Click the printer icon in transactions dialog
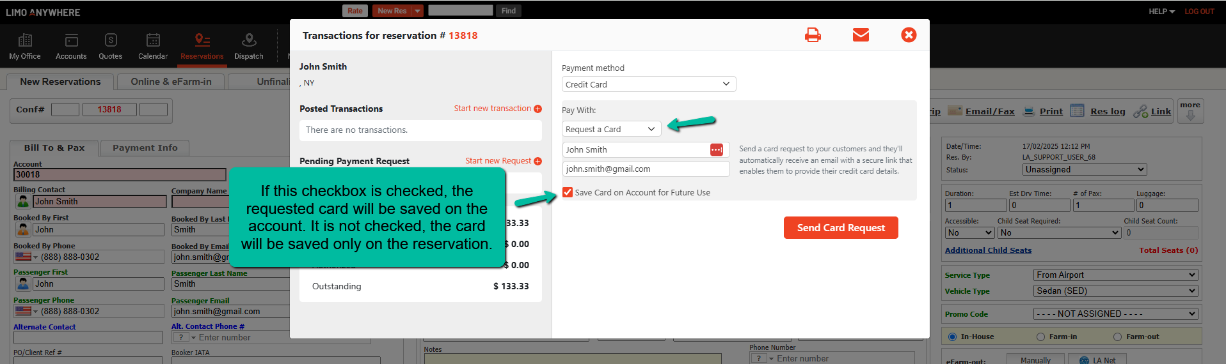The height and width of the screenshot is (364, 1226). click(813, 35)
